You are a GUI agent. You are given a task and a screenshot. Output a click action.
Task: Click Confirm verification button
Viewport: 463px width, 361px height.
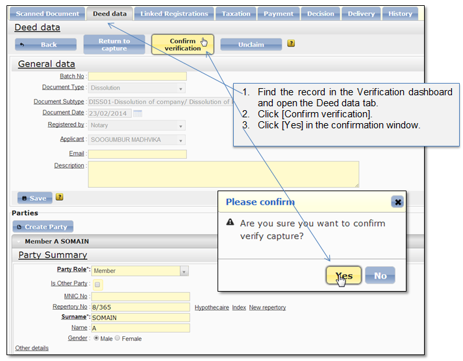coord(182,45)
